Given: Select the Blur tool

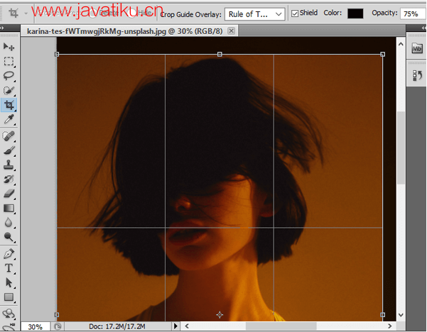Looking at the screenshot, I should tap(9, 223).
